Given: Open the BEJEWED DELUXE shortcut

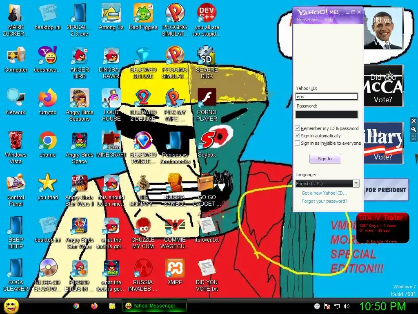Looking at the screenshot, I should click(x=143, y=63).
